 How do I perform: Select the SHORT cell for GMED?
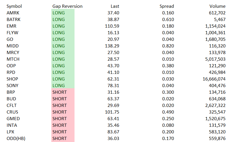(x=63, y=119)
